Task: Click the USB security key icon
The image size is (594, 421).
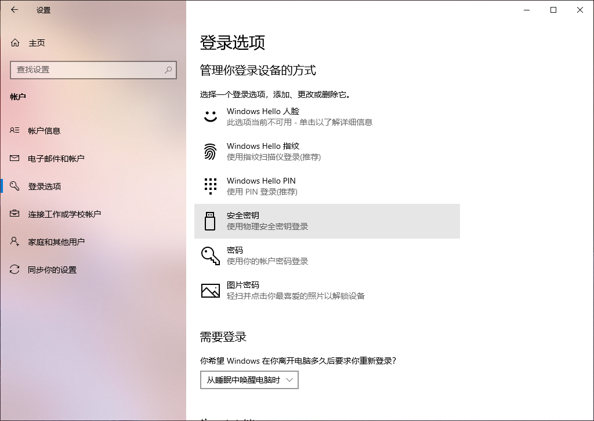Action: [x=210, y=221]
